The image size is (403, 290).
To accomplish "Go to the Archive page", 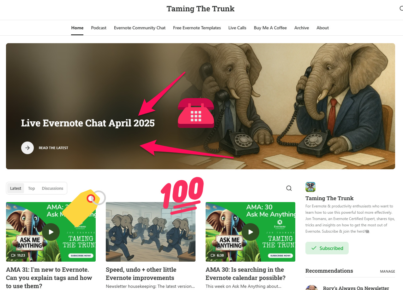I will [x=302, y=28].
